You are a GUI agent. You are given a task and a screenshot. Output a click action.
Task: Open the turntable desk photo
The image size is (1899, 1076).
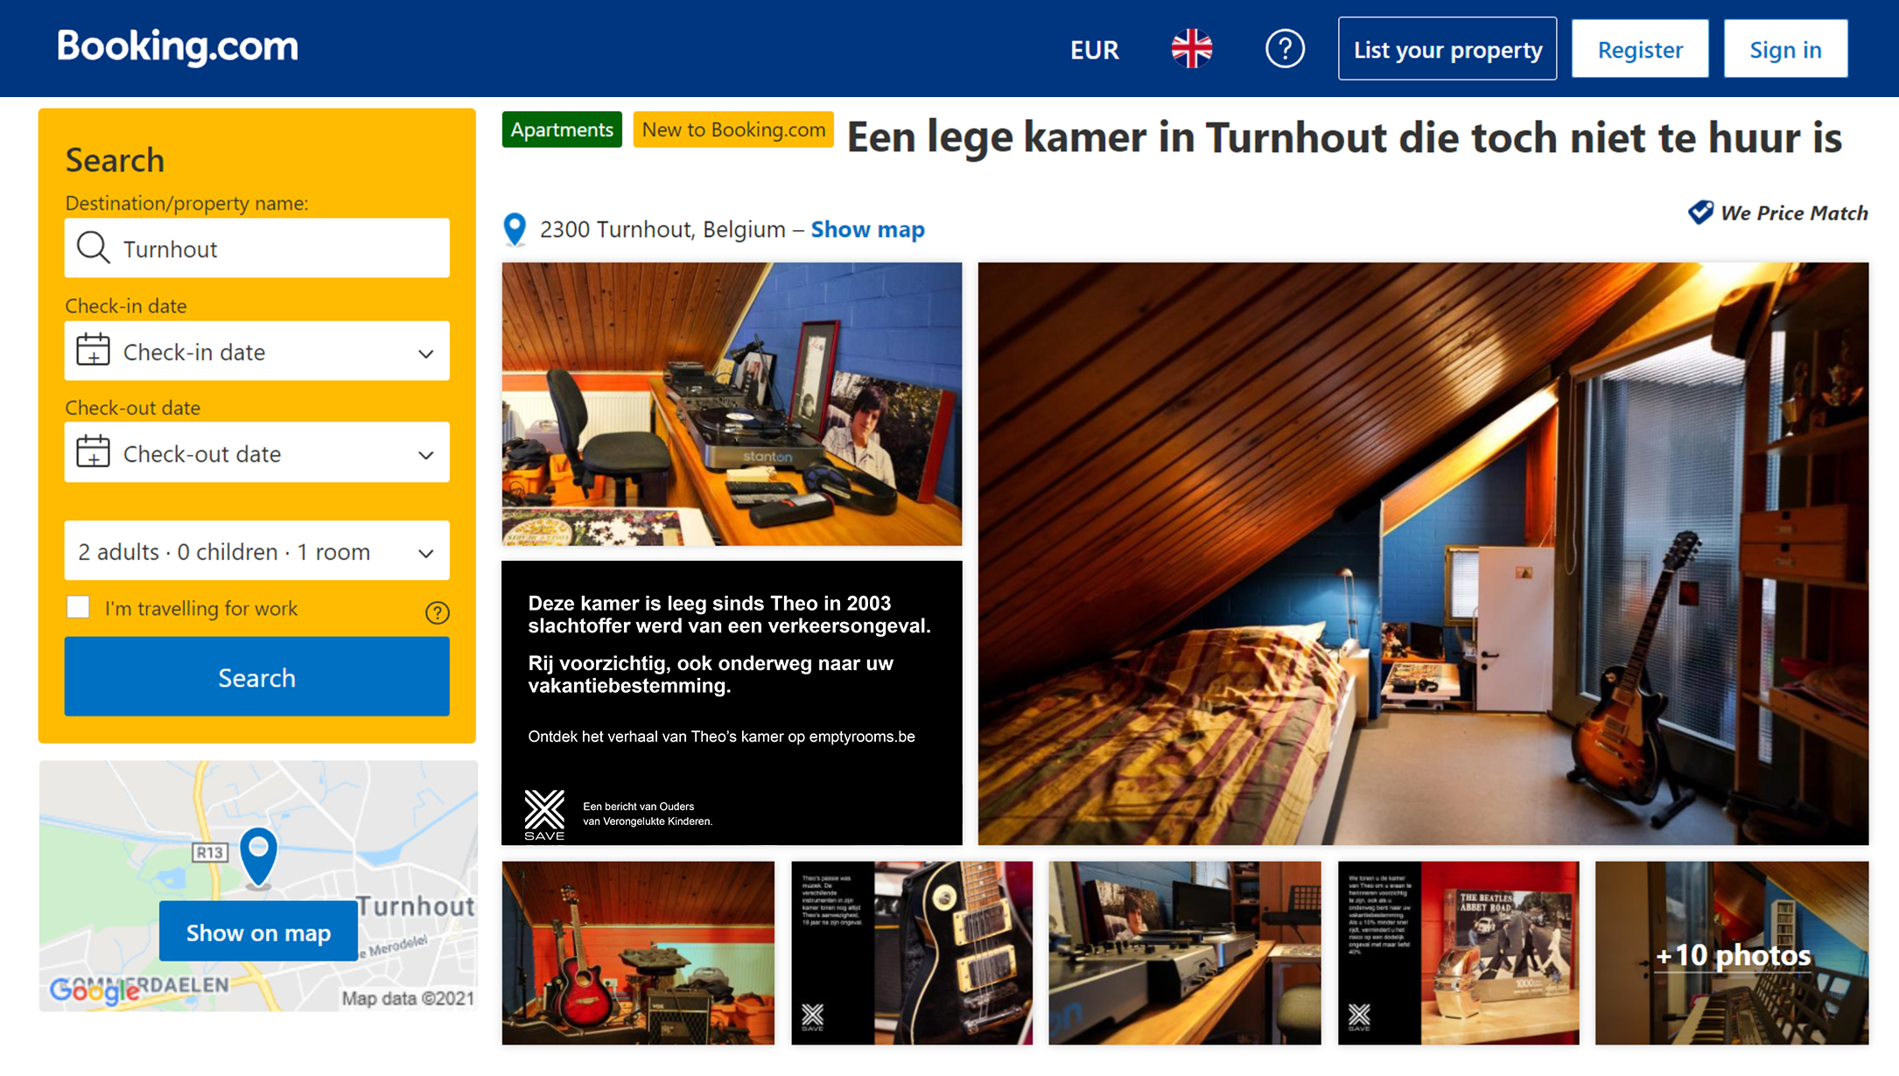pyautogui.click(x=732, y=404)
